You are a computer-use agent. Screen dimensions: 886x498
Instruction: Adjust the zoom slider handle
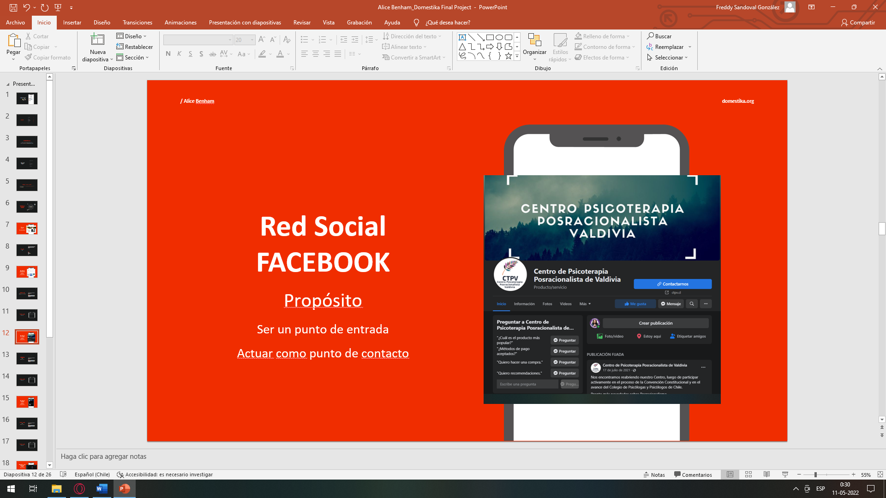click(x=815, y=474)
